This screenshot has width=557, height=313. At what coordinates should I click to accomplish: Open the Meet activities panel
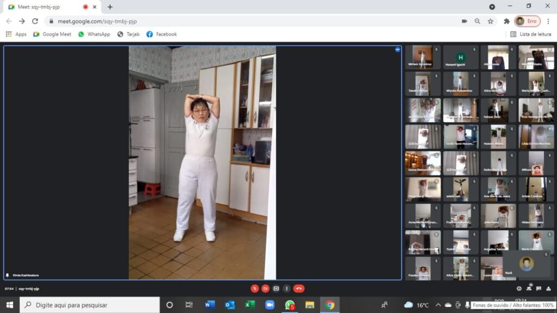coord(548,289)
